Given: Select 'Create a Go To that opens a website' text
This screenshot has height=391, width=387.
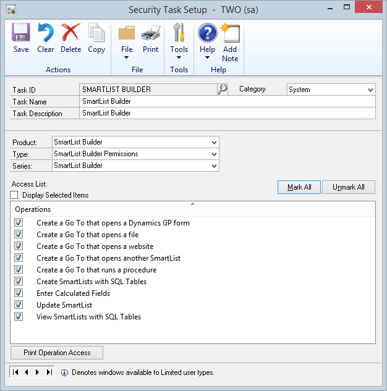Looking at the screenshot, I should [x=95, y=246].
